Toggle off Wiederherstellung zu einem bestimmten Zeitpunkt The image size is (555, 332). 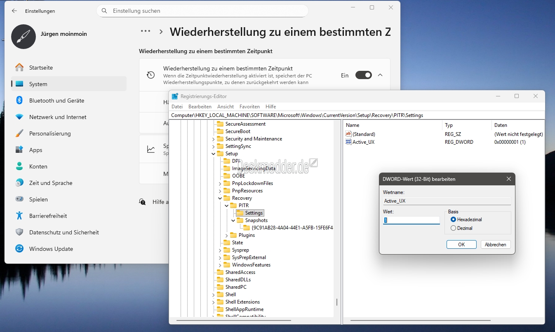(363, 75)
